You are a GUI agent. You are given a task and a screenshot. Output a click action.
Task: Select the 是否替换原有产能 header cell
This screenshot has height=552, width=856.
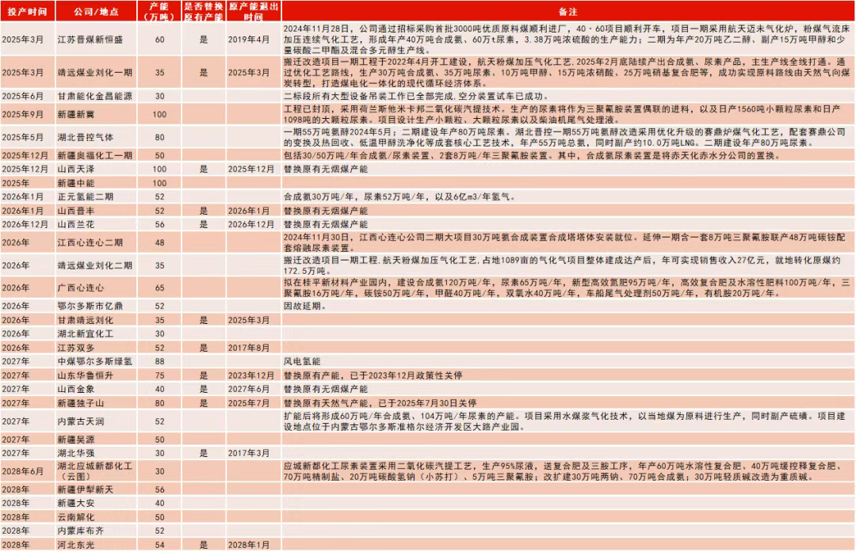202,14
